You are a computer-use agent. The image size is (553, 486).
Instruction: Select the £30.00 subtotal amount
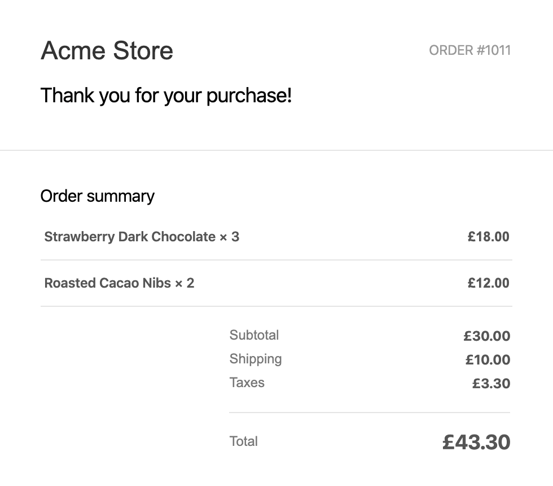click(486, 336)
